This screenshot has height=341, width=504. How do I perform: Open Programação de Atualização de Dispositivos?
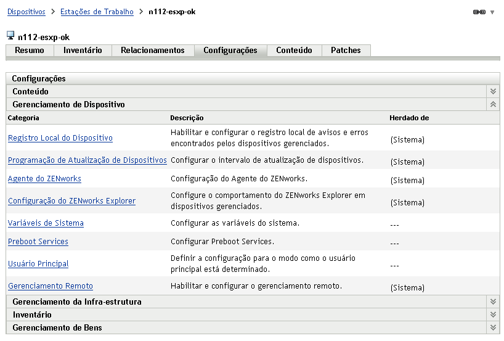point(87,160)
